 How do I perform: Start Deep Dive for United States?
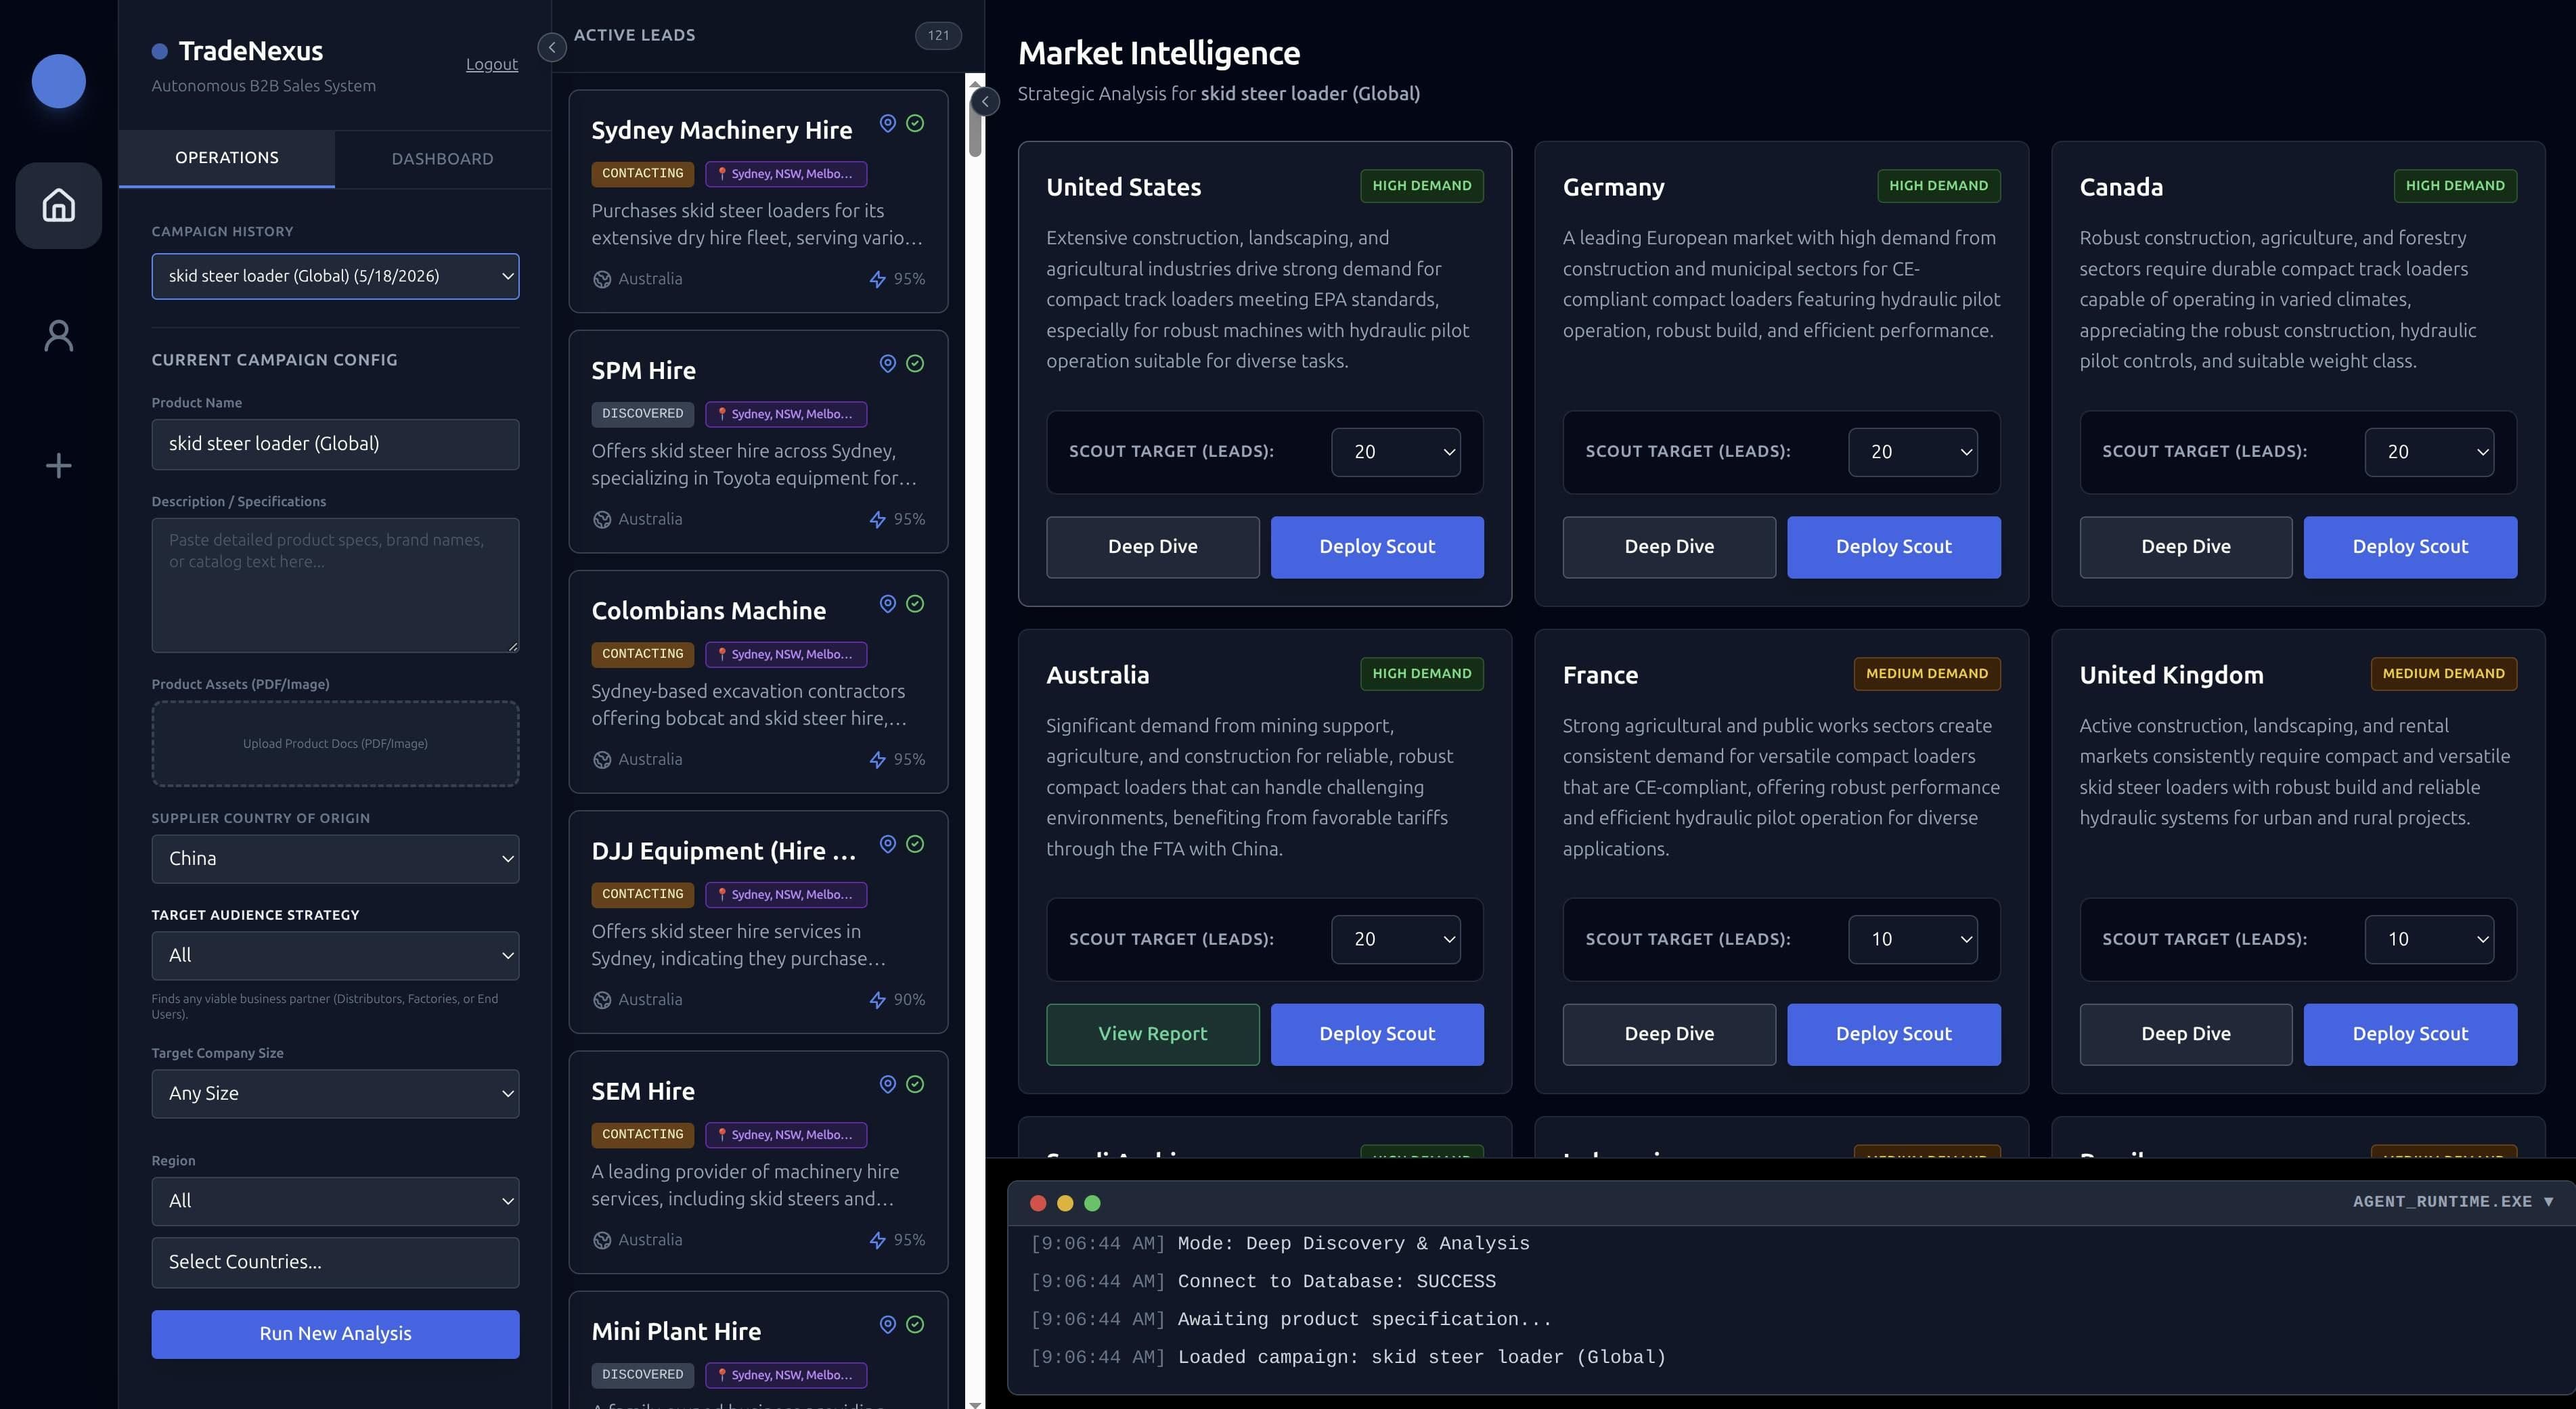pos(1152,547)
